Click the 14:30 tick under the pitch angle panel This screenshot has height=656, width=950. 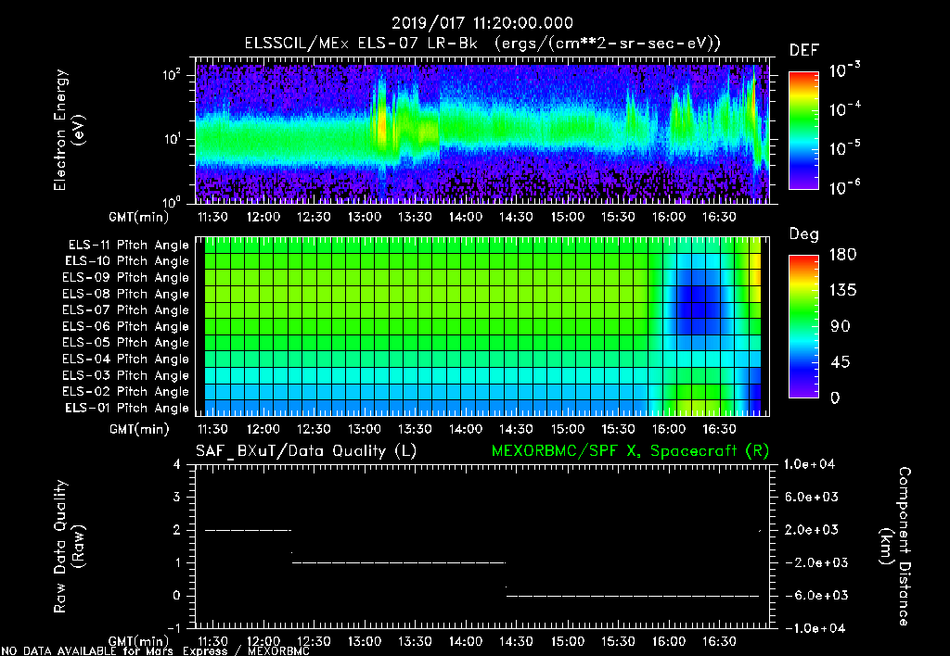click(516, 429)
